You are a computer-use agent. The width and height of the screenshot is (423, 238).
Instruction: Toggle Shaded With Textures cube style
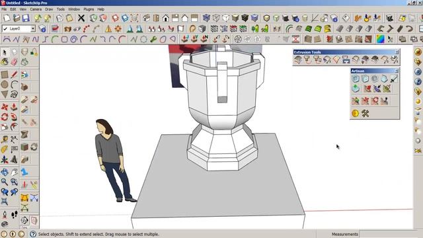point(245,18)
